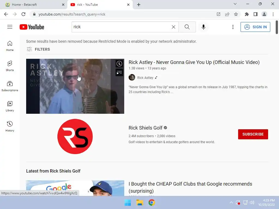The height and width of the screenshot is (209, 279).
Task: Open History in the sidebar
Action: tap(10, 126)
